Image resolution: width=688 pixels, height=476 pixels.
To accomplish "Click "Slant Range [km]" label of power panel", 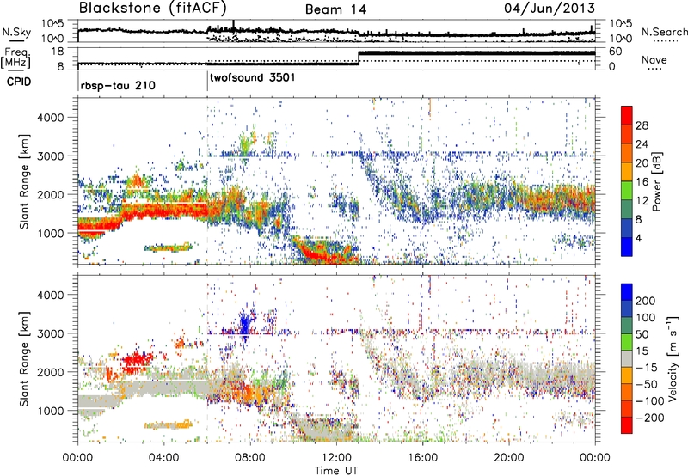I will click(x=24, y=181).
